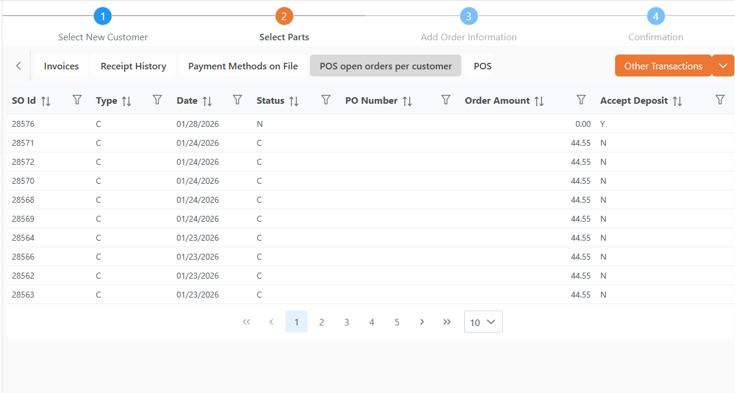Open the filter for the Date column
This screenshot has width=735, height=393.
[237, 100]
